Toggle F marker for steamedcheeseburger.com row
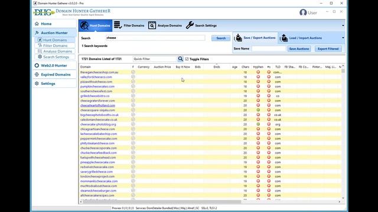 133,191
